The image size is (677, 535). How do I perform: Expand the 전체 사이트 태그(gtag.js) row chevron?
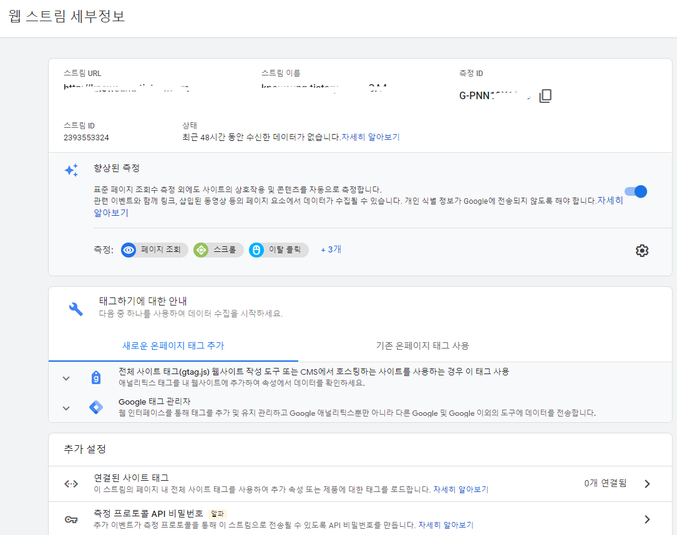point(66,378)
